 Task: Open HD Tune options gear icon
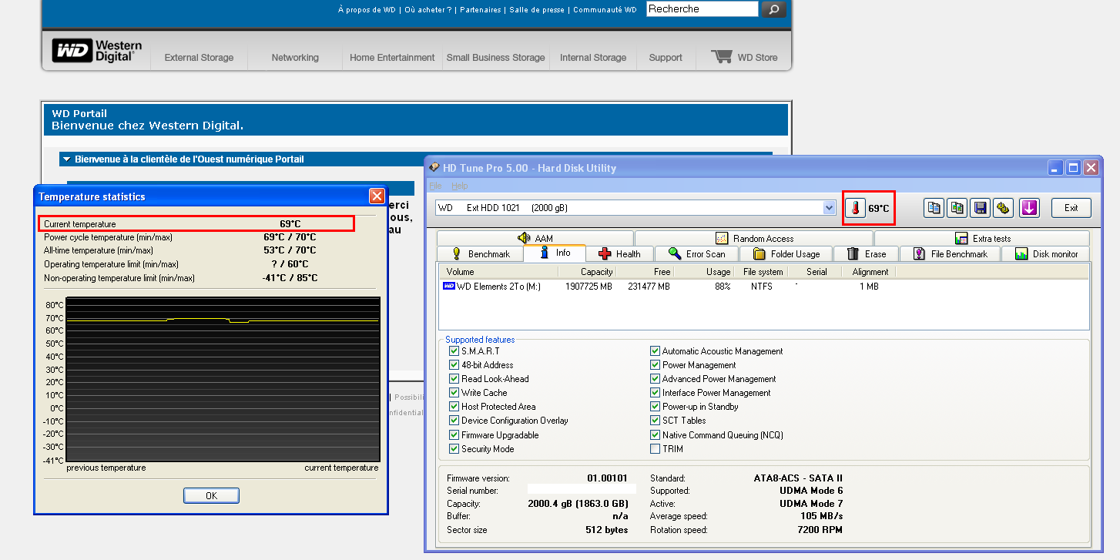[x=1002, y=208]
